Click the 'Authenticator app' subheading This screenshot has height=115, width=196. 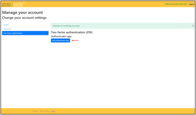(61, 36)
